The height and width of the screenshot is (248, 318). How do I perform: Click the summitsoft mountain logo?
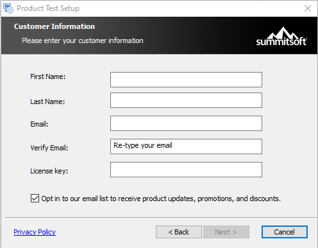pos(281,37)
